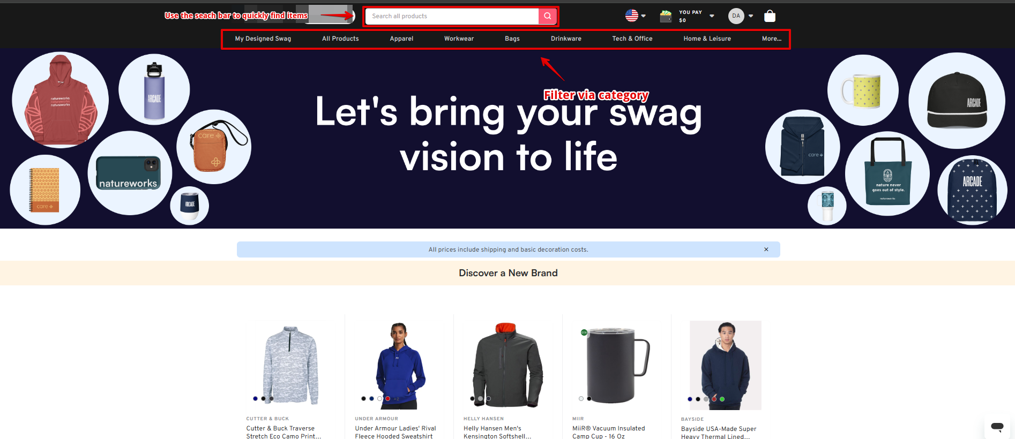Expand the country flag dropdown arrow

[x=644, y=16]
